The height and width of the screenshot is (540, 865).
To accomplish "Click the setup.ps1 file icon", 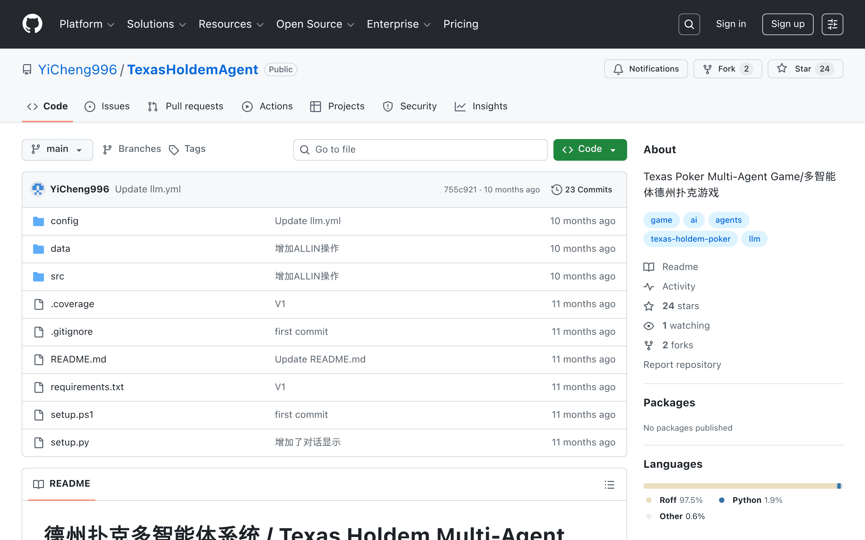I will pos(39,415).
